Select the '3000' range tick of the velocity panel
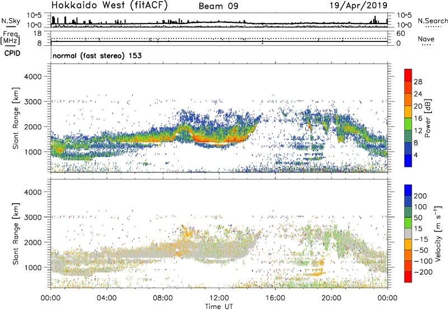Screen dimensions: 448x310 point(33,217)
